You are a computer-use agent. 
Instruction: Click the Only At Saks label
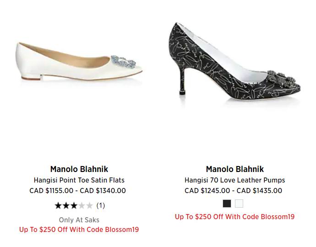(79, 220)
